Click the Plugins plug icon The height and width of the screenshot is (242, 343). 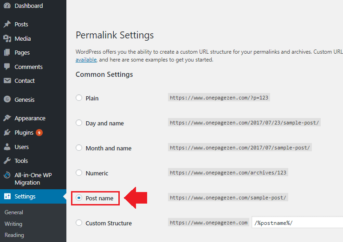point(7,132)
